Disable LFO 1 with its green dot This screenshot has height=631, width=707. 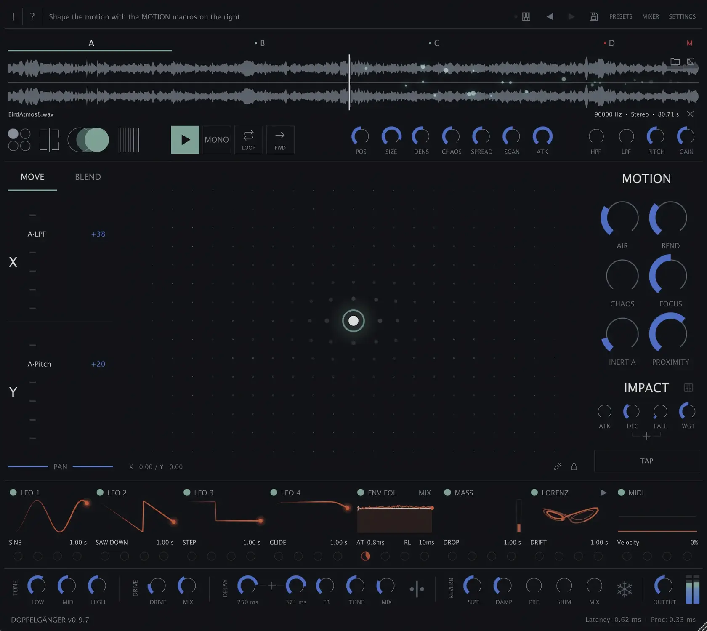(x=13, y=492)
